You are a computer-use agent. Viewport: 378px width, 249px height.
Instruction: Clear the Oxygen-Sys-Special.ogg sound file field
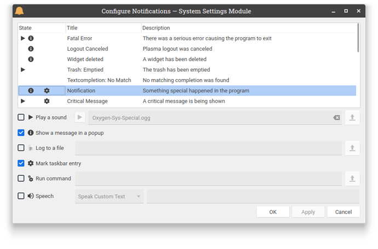[336, 118]
